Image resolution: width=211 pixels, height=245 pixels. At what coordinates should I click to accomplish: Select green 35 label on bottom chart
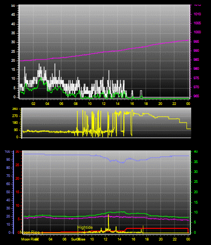(196, 162)
